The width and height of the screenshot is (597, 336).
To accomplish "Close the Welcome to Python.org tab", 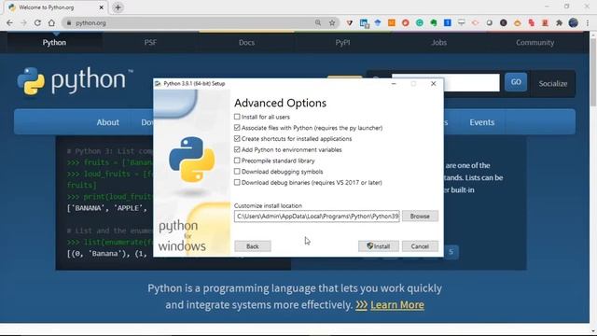I will tap(102, 7).
